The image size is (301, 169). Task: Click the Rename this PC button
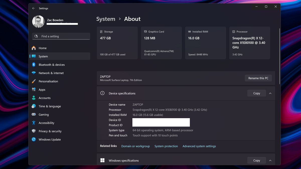point(258,78)
